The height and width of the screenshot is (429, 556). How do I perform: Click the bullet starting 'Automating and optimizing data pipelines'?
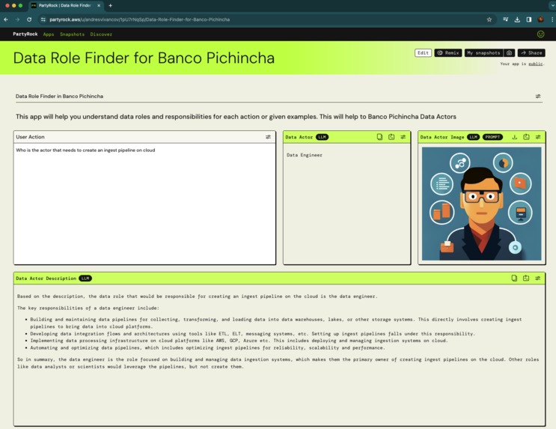click(207, 347)
